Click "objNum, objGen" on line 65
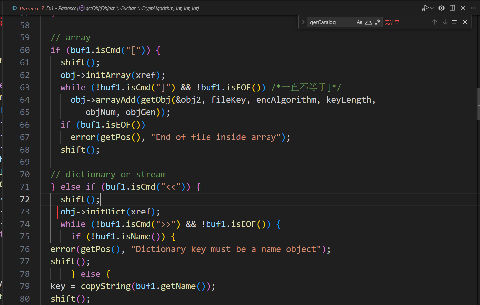This screenshot has height=305, width=480. [x=121, y=112]
